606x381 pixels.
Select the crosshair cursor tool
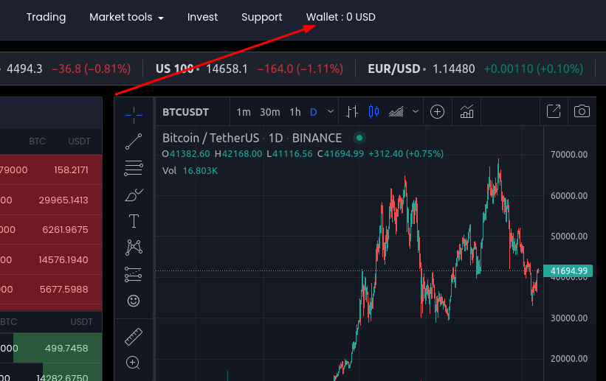(134, 113)
